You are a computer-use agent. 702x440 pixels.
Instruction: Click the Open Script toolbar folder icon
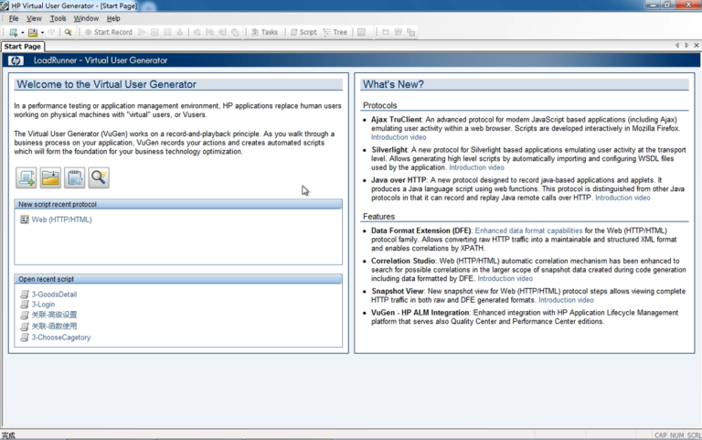[x=33, y=32]
